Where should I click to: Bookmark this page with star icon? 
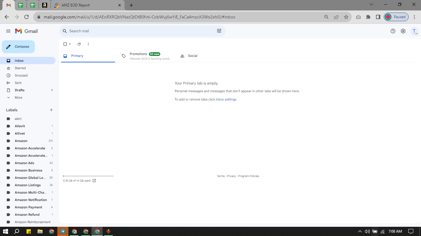(346, 17)
